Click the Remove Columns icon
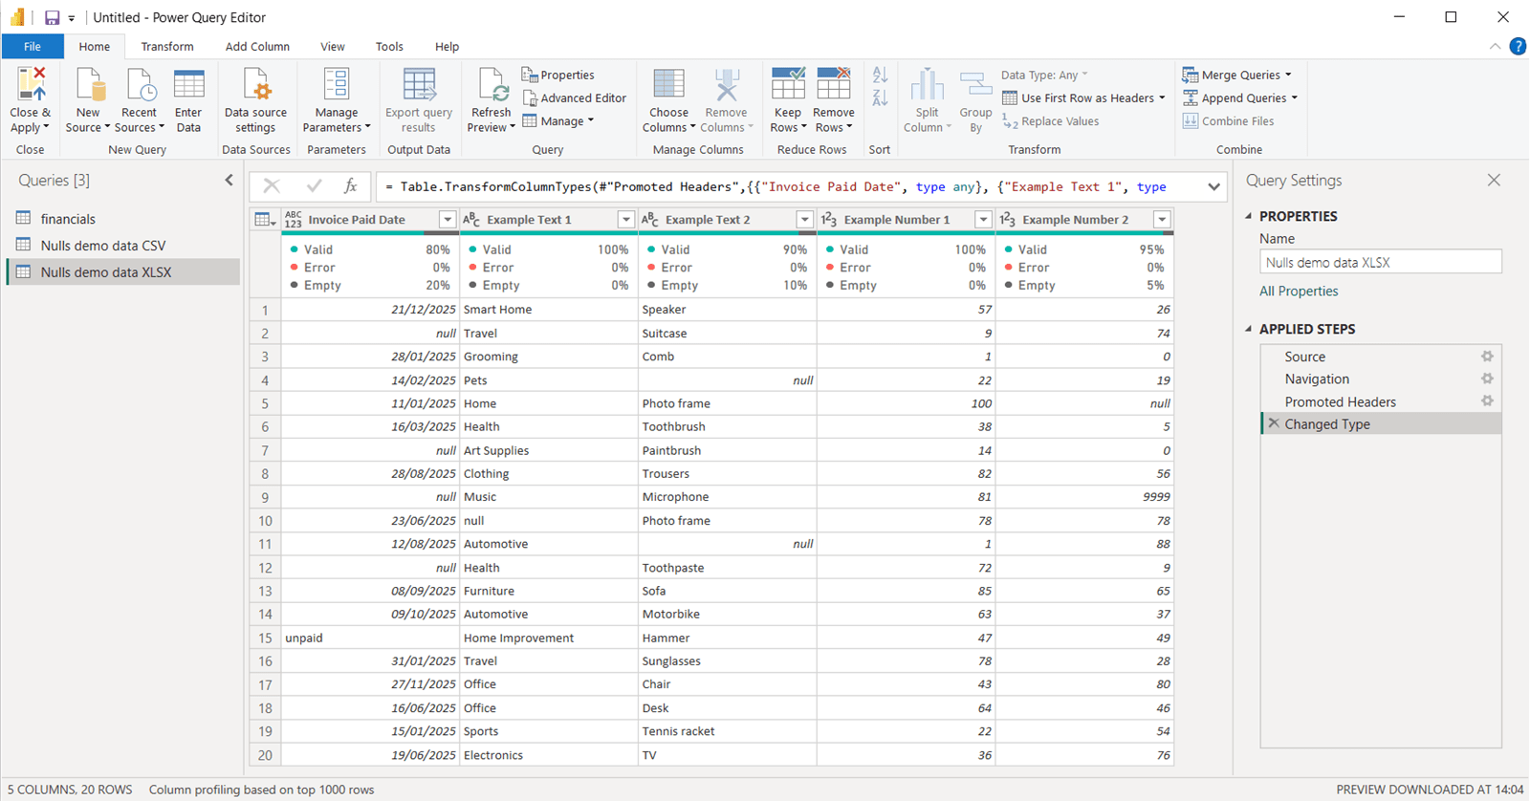 tap(727, 85)
